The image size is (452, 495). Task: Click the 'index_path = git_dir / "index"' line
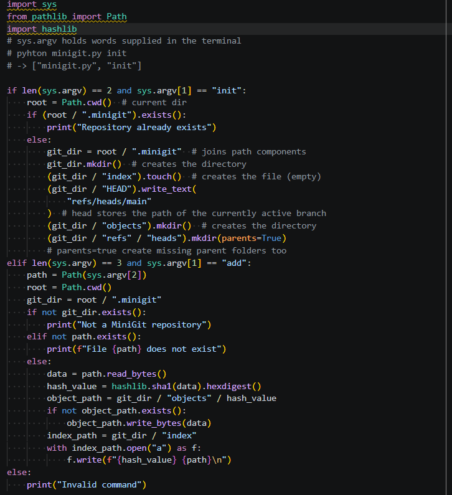121,436
